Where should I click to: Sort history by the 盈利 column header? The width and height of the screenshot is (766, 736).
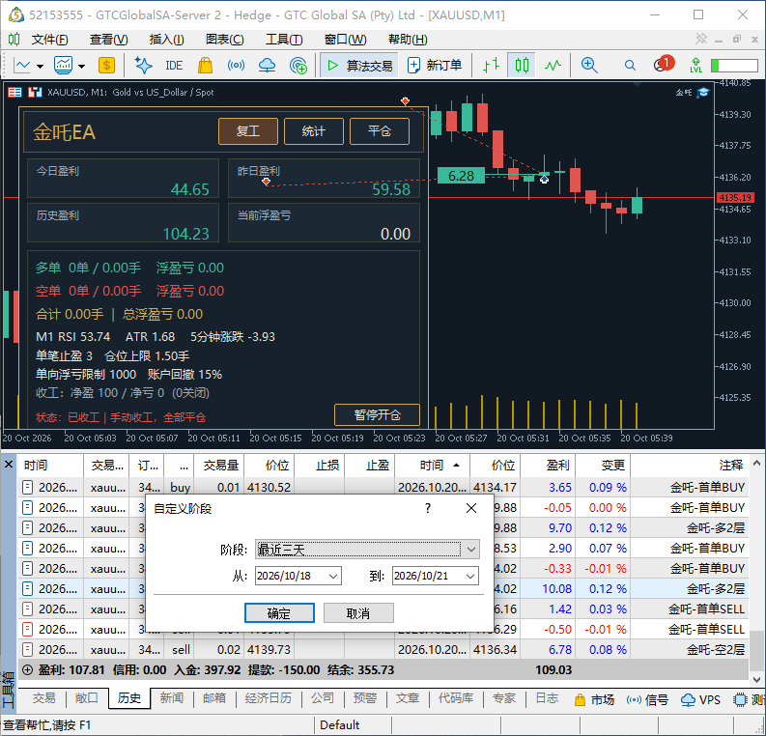(548, 465)
